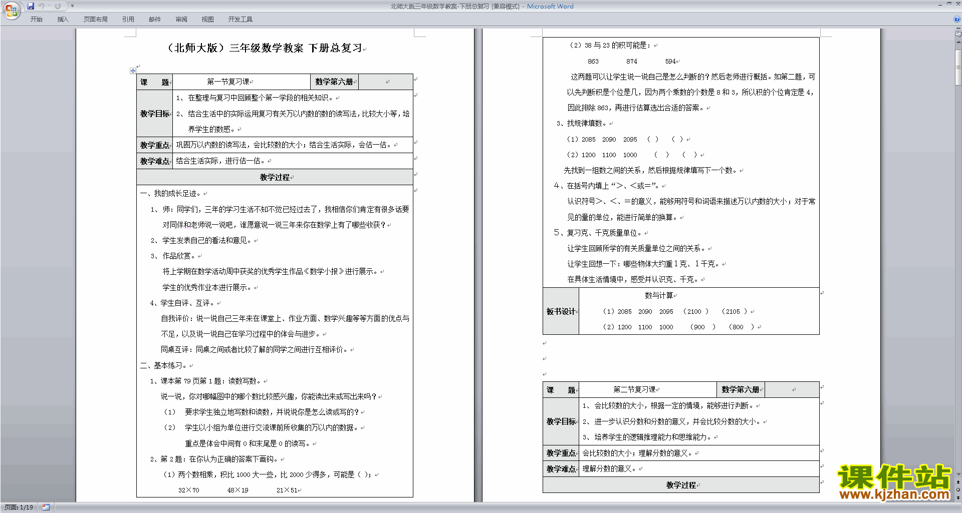Click the blue Help question mark icon
Viewport: 962px width, 513px height.
coord(957,19)
